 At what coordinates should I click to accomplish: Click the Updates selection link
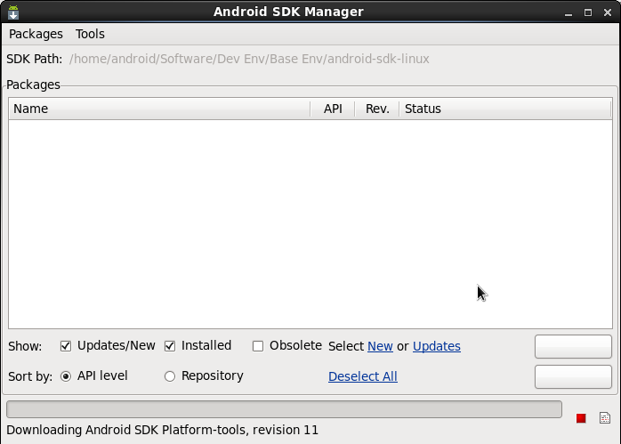click(436, 346)
